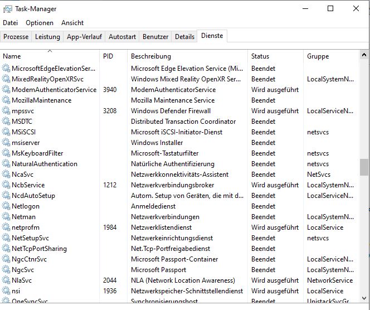
Task: Click gear icon next to NcaSvc
Action: (x=6, y=175)
